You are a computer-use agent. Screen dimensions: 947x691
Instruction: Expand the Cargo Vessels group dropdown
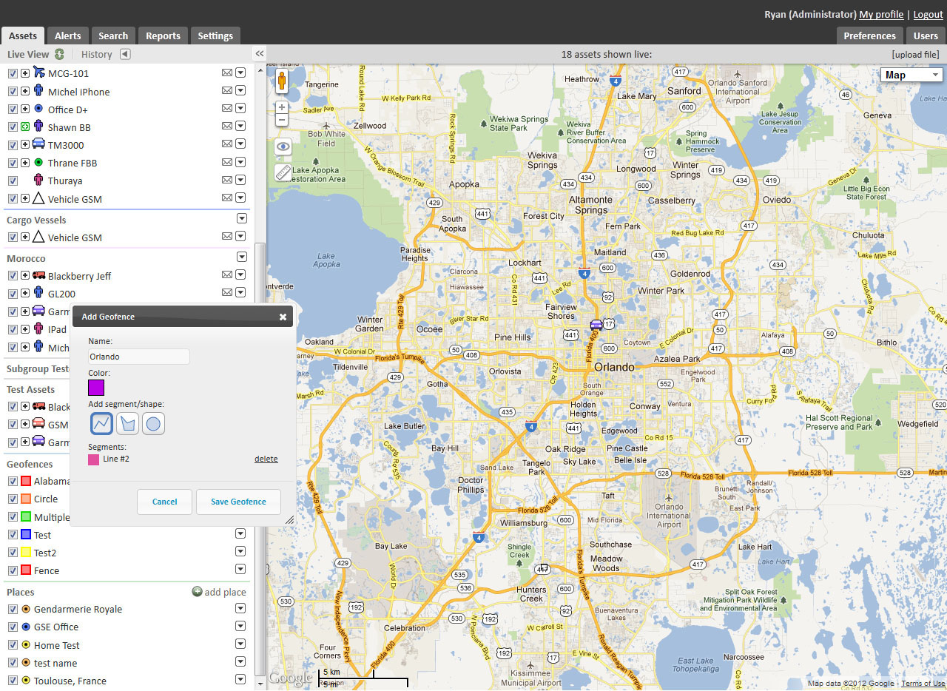[x=242, y=218]
